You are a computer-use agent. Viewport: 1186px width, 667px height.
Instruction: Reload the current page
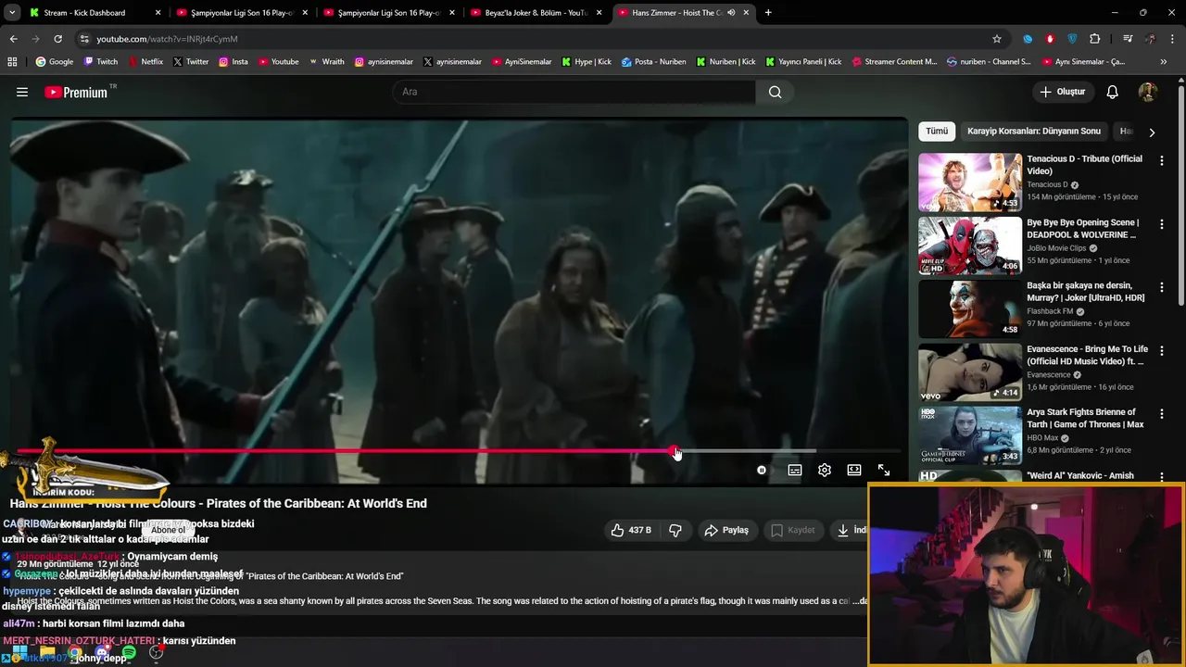pos(57,39)
